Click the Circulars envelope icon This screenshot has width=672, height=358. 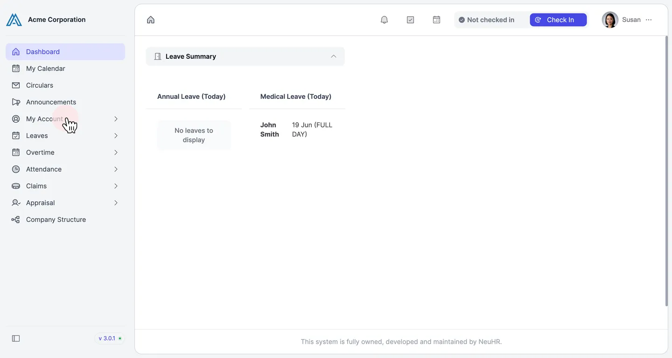click(x=16, y=85)
